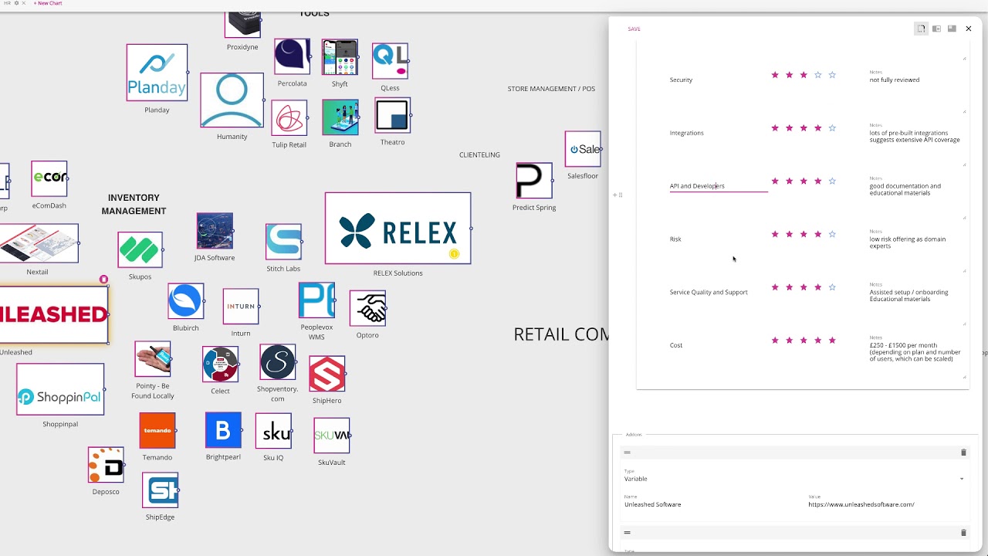Select the Tulip Retail icon
Screen dimensions: 988x556
click(x=289, y=118)
